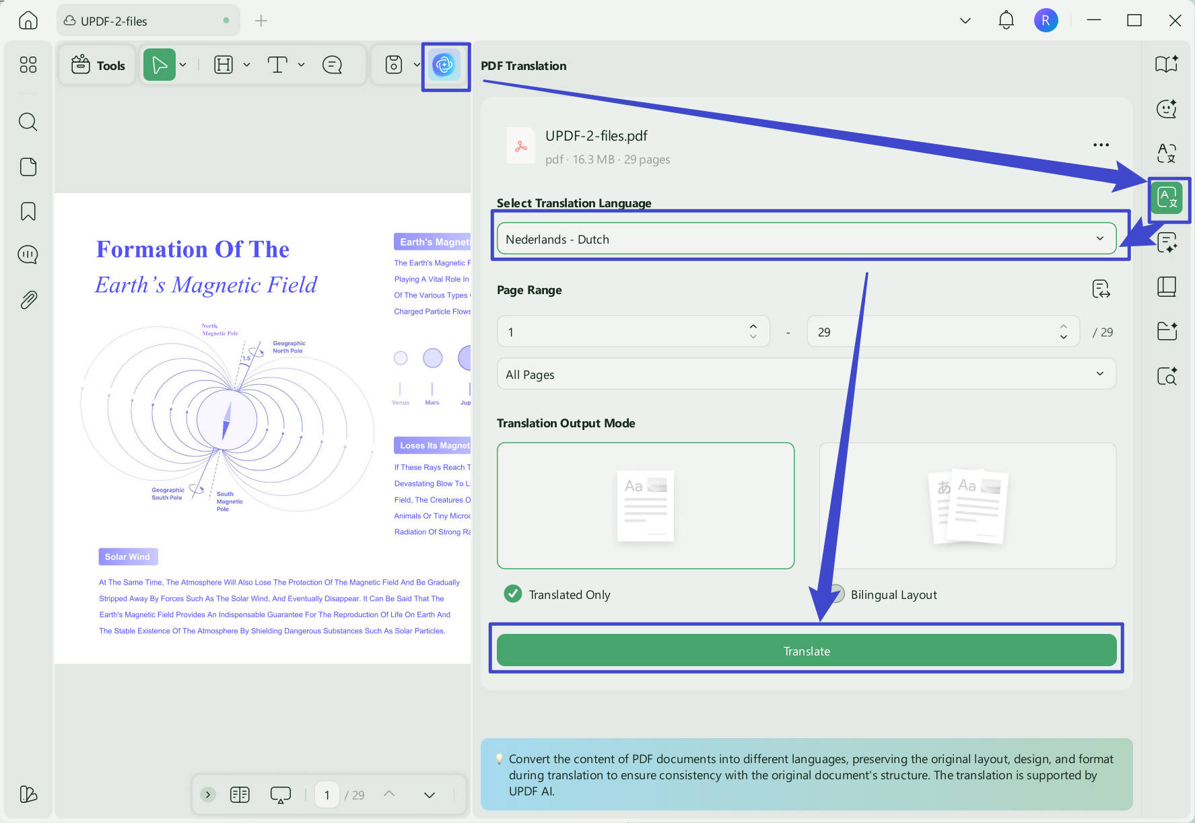1195x823 pixels.
Task: Open the text translate icon in right sidebar
Action: pyautogui.click(x=1167, y=153)
